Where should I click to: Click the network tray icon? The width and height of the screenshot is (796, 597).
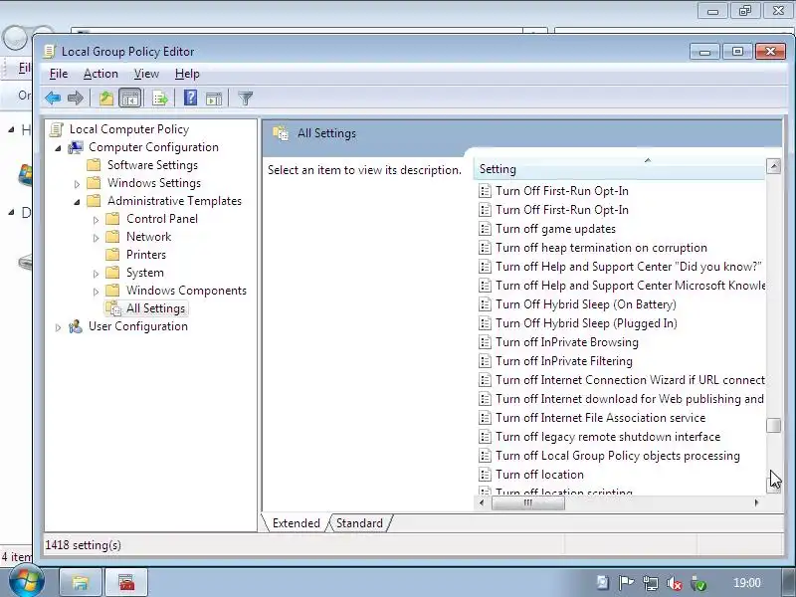point(651,583)
